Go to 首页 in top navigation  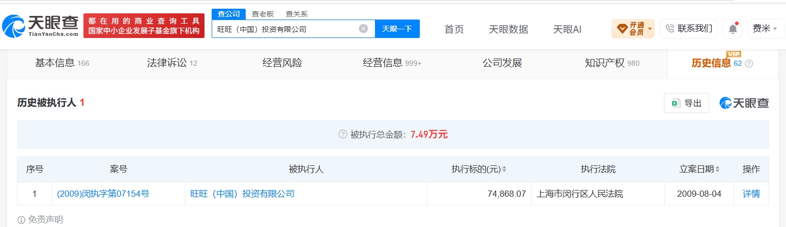(x=454, y=29)
